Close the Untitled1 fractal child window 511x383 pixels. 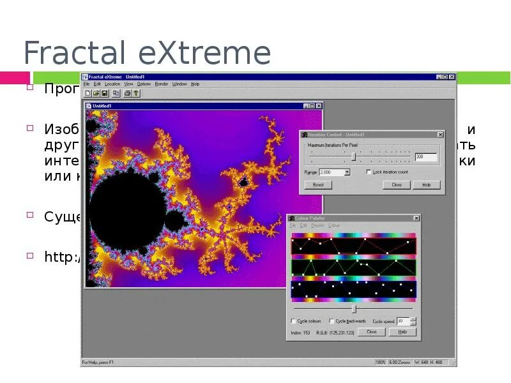319,106
